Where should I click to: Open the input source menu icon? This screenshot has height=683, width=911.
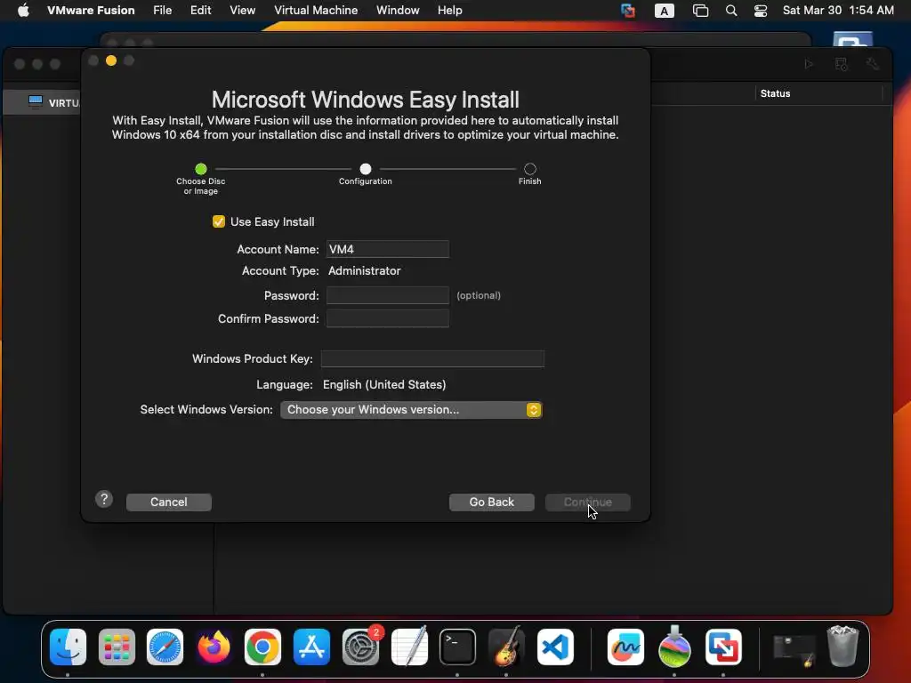pos(664,11)
